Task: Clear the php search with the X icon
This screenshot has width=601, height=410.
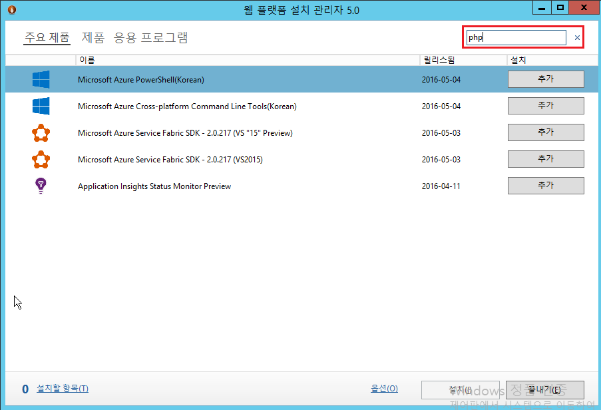Action: tap(577, 37)
